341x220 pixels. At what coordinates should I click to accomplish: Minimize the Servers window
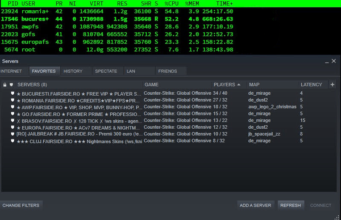[x=327, y=62]
